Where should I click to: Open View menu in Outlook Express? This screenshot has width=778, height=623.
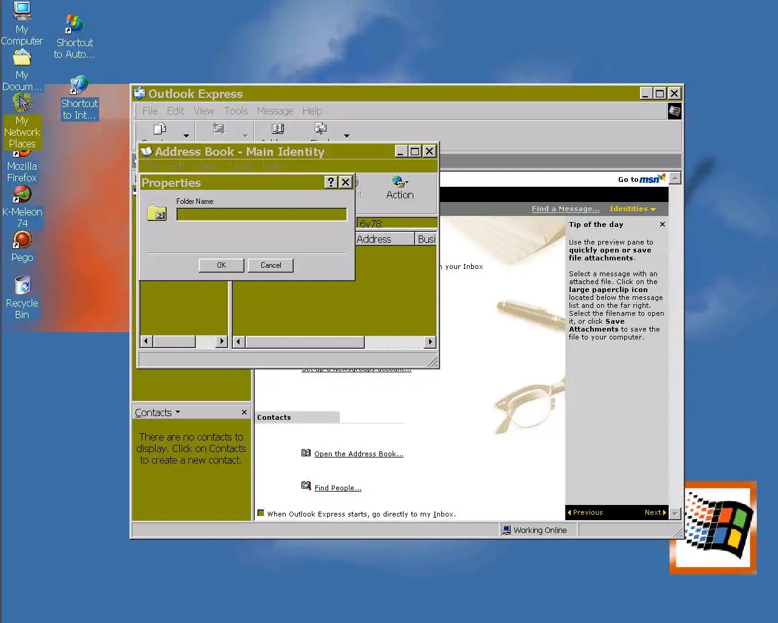[x=204, y=111]
